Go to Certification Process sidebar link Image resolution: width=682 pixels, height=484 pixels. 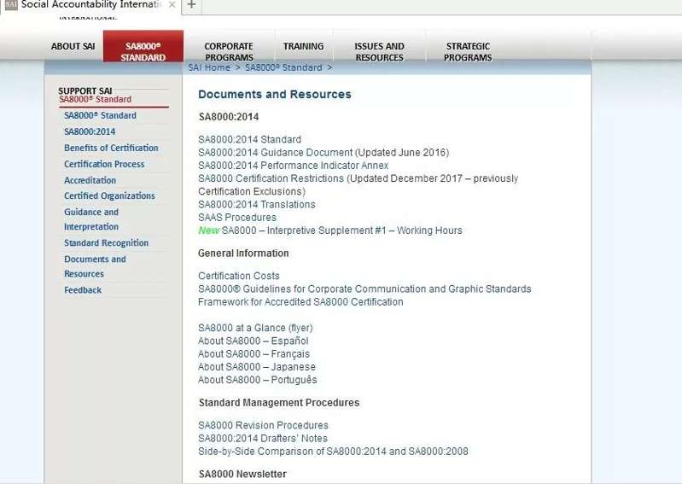tap(104, 164)
